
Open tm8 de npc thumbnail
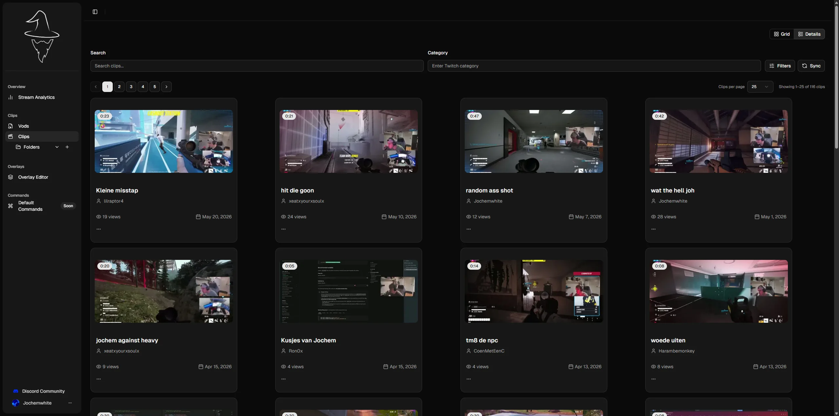(534, 291)
